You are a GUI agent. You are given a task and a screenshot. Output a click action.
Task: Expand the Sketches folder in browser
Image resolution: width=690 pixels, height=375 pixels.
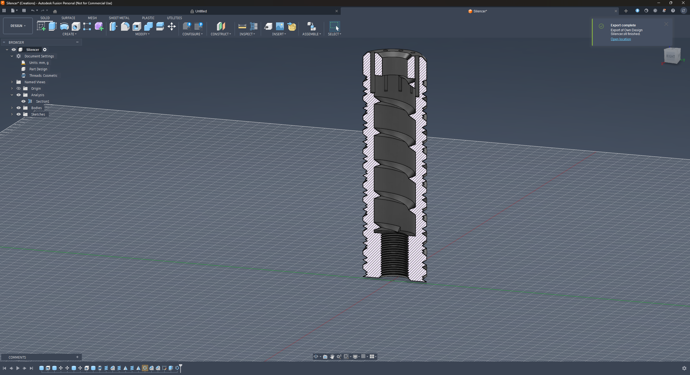point(12,114)
